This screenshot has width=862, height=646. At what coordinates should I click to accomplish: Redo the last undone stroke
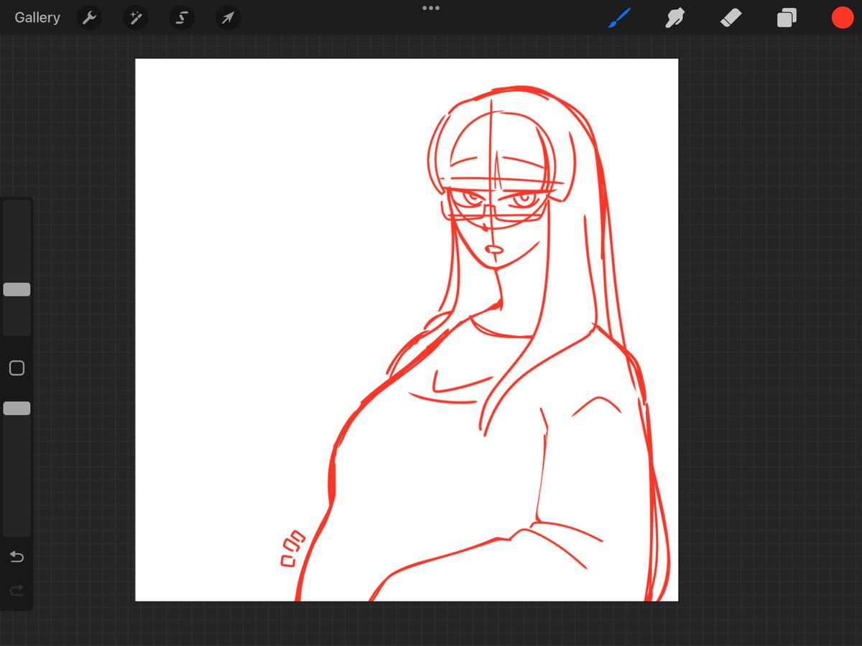[17, 591]
